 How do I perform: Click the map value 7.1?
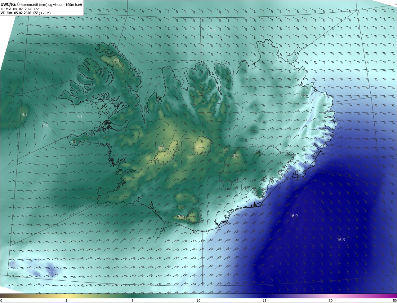(x=80, y=116)
